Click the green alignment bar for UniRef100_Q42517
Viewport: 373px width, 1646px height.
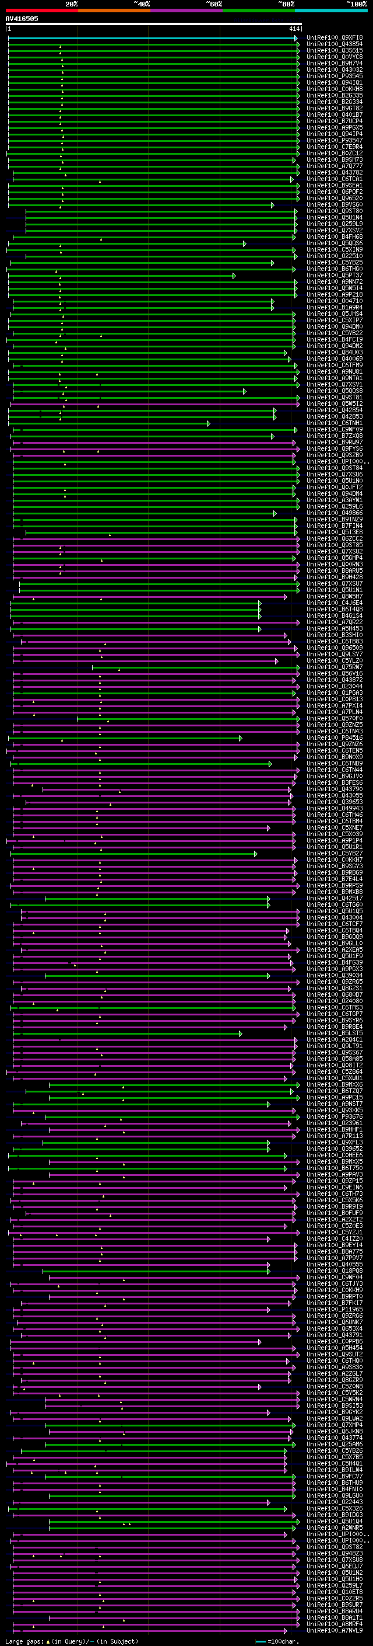pos(157,899)
